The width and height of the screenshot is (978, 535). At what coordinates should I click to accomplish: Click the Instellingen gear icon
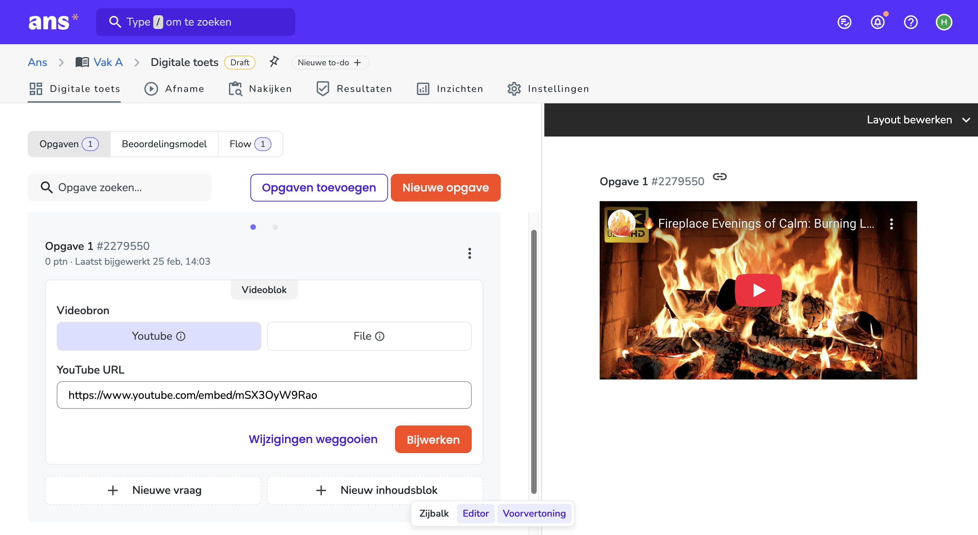coord(514,89)
